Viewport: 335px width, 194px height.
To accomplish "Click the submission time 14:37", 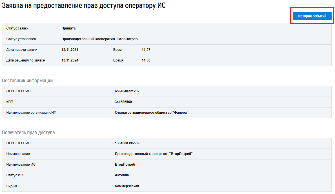I will (x=146, y=50).
